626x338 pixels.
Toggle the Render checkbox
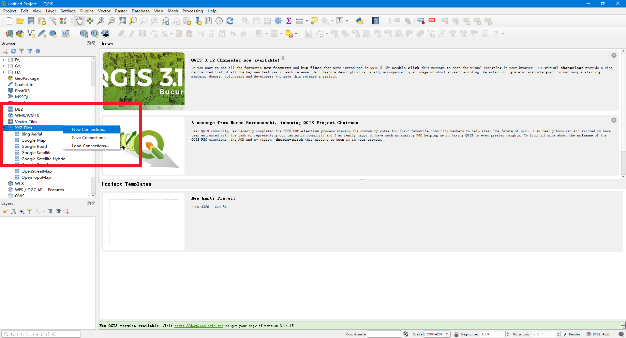coord(565,334)
